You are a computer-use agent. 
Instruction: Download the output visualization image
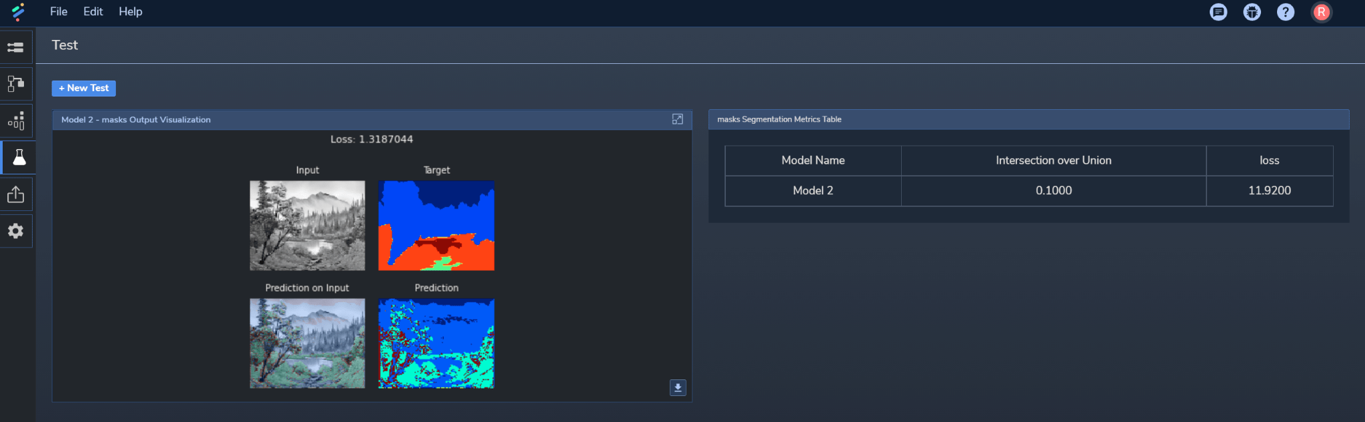coord(678,387)
